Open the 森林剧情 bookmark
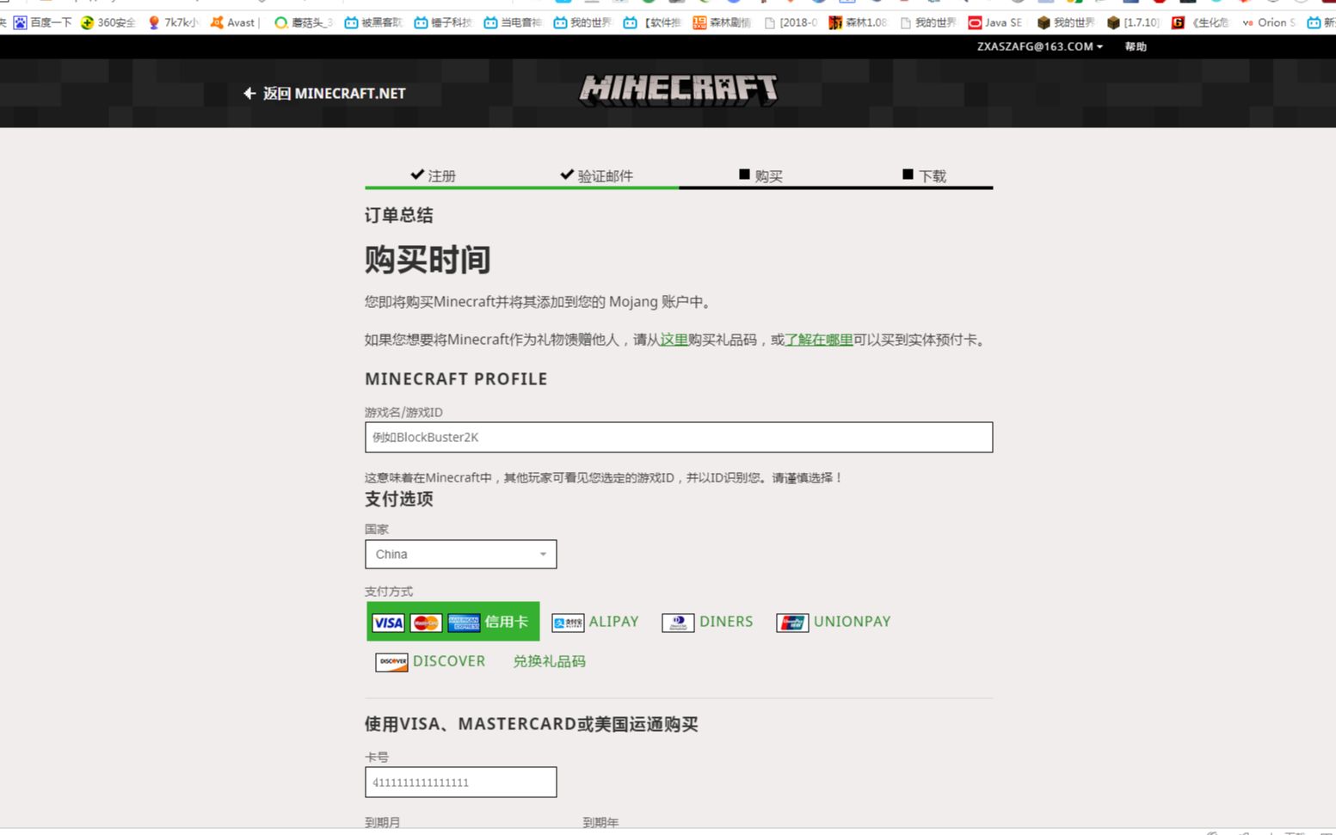1336x835 pixels. [722, 22]
